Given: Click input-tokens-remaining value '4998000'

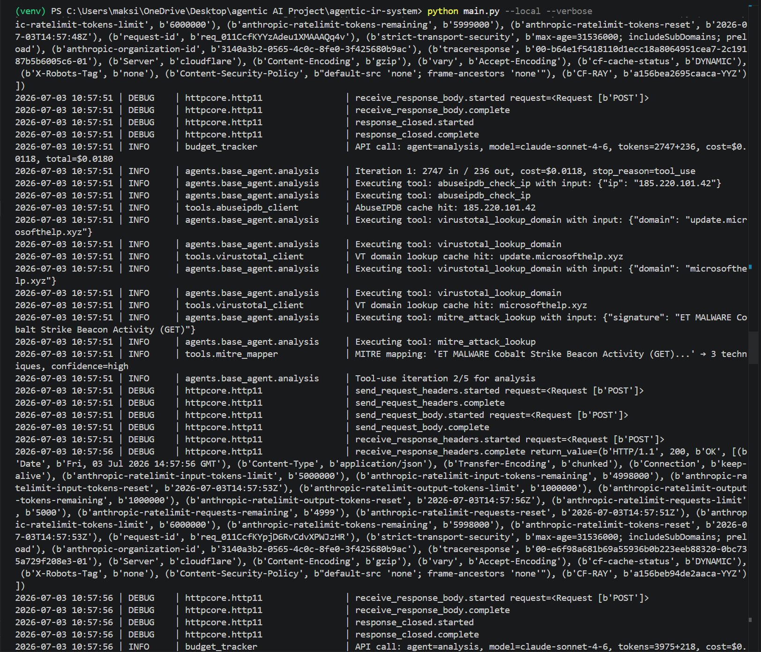Looking at the screenshot, I should [x=631, y=476].
